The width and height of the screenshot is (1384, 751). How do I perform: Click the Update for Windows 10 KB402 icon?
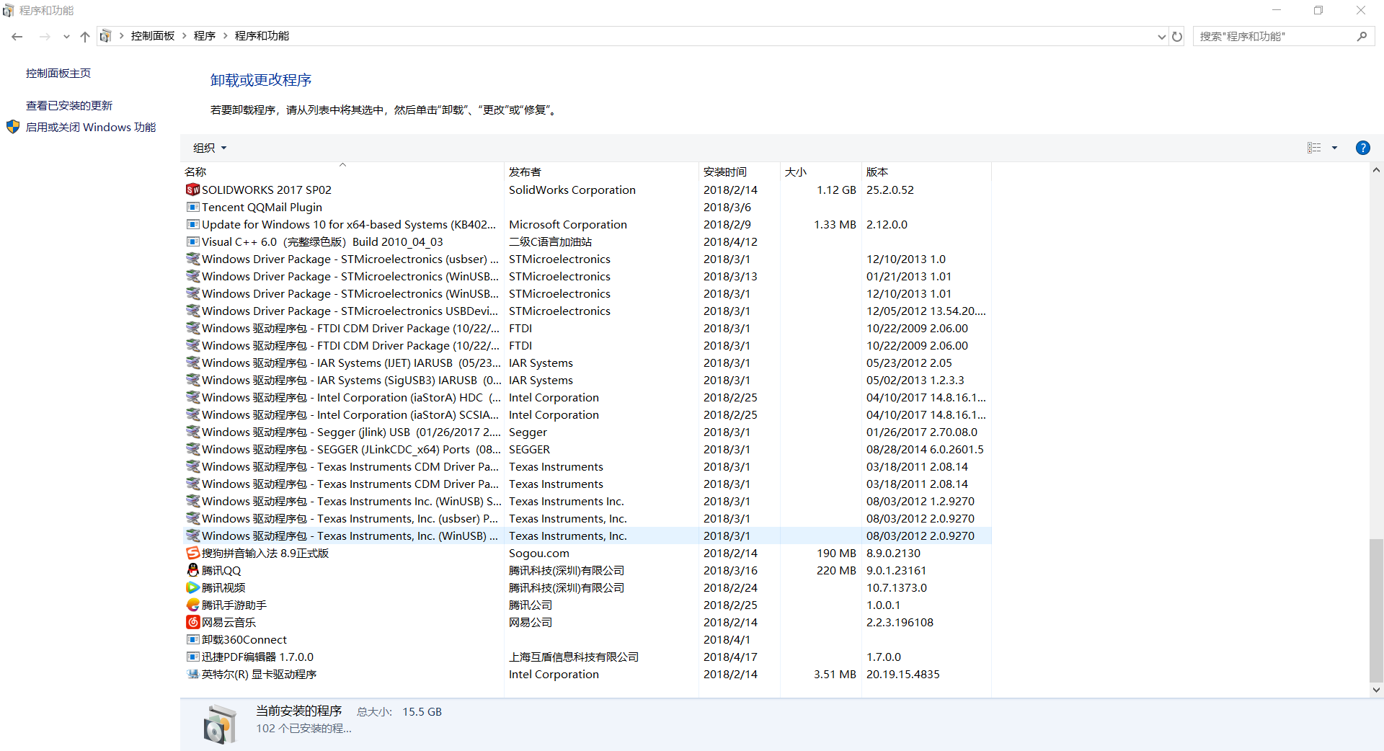[x=192, y=224]
